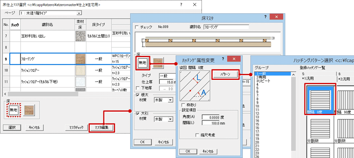354x158 pixels.
Task: Click row 7 玉砂利洗い出し name cell
Action: tap(48, 36)
